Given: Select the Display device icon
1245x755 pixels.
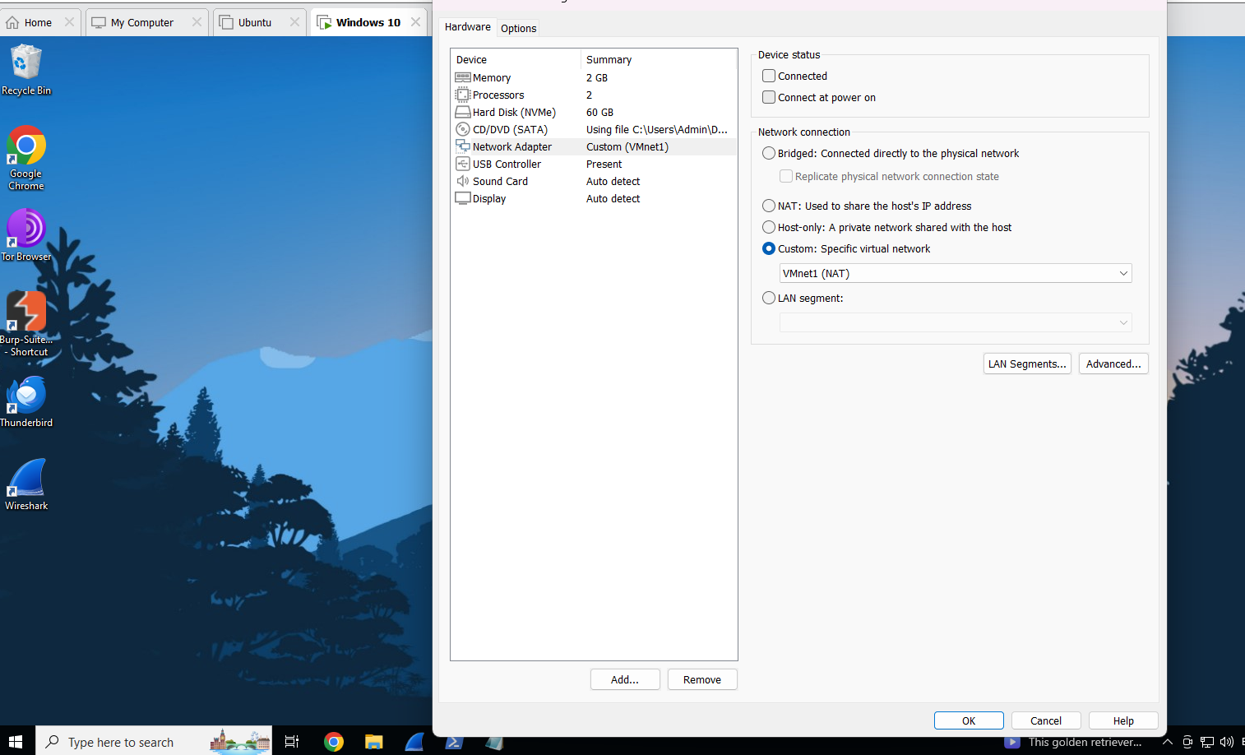Looking at the screenshot, I should (x=463, y=198).
